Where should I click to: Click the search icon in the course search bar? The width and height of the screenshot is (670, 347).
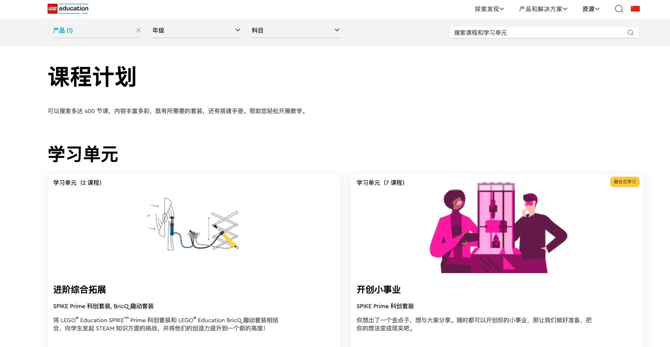coord(631,33)
